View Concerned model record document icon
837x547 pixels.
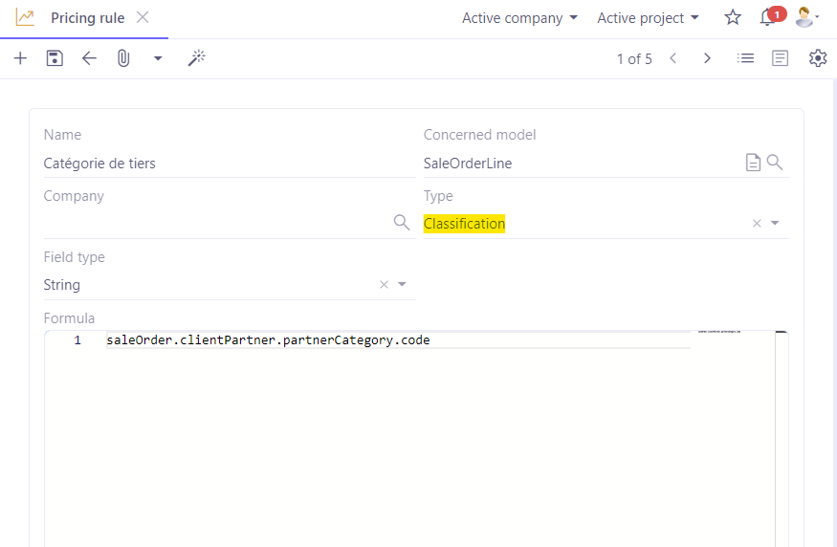coord(753,163)
